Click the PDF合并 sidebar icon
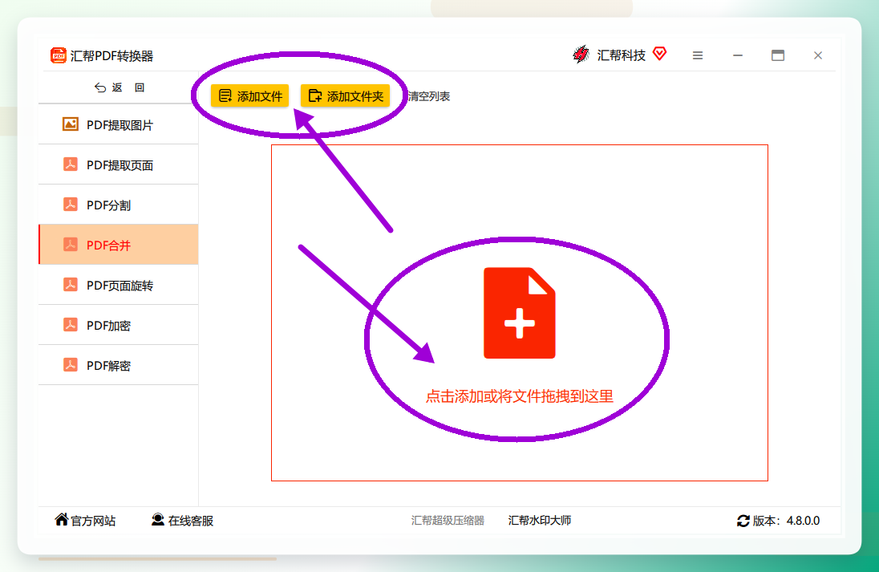The height and width of the screenshot is (572, 879). click(x=70, y=245)
